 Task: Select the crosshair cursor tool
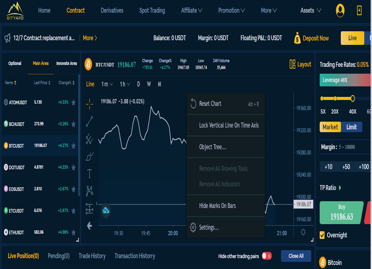coord(89,104)
